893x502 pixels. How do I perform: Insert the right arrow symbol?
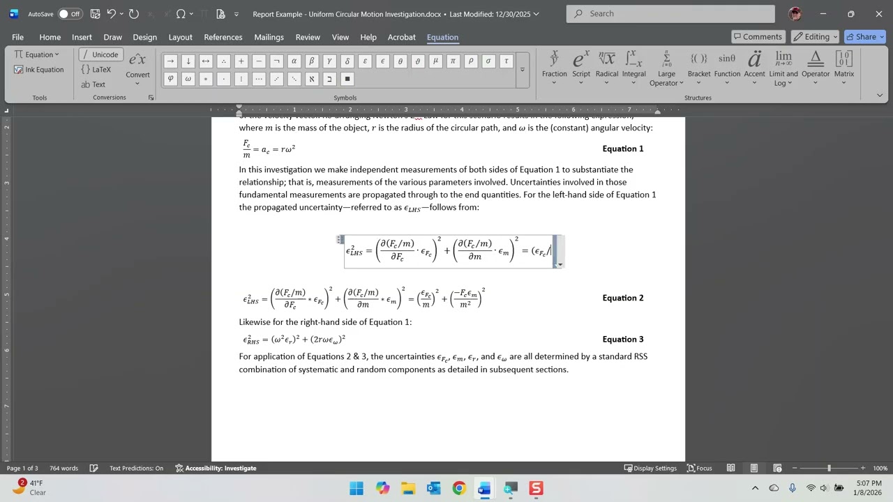[170, 61]
